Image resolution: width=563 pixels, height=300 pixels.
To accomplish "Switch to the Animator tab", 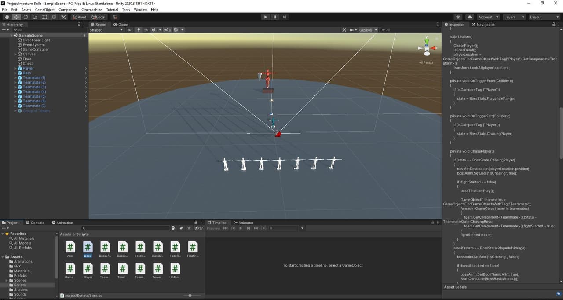I will click(x=243, y=223).
